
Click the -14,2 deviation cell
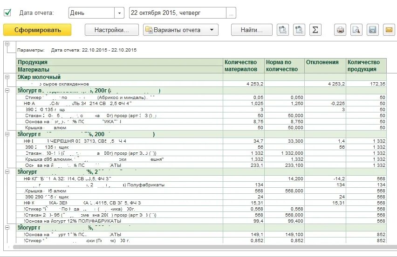pos(325,179)
